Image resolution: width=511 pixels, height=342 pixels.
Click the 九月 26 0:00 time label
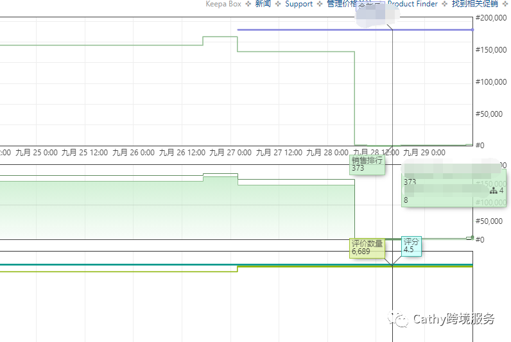(134, 153)
